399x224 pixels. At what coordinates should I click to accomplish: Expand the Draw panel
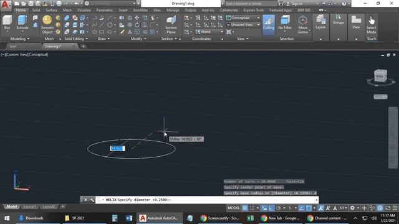(104, 39)
